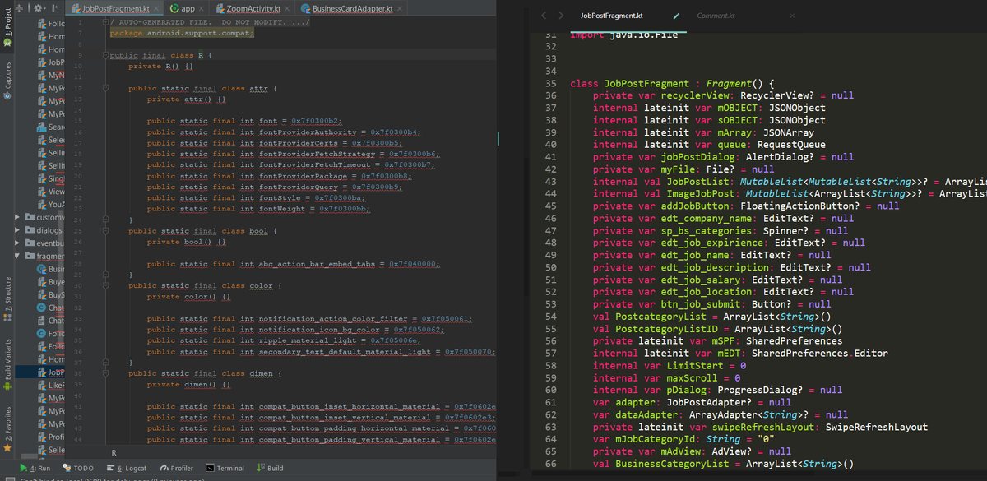Close the JobPostFragment.kt tab in Android Studio
Image resolution: width=987 pixels, height=481 pixels.
[x=155, y=8]
